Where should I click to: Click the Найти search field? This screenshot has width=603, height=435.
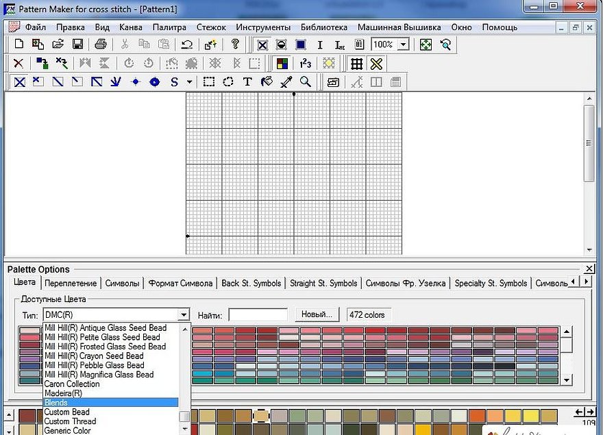pos(258,314)
